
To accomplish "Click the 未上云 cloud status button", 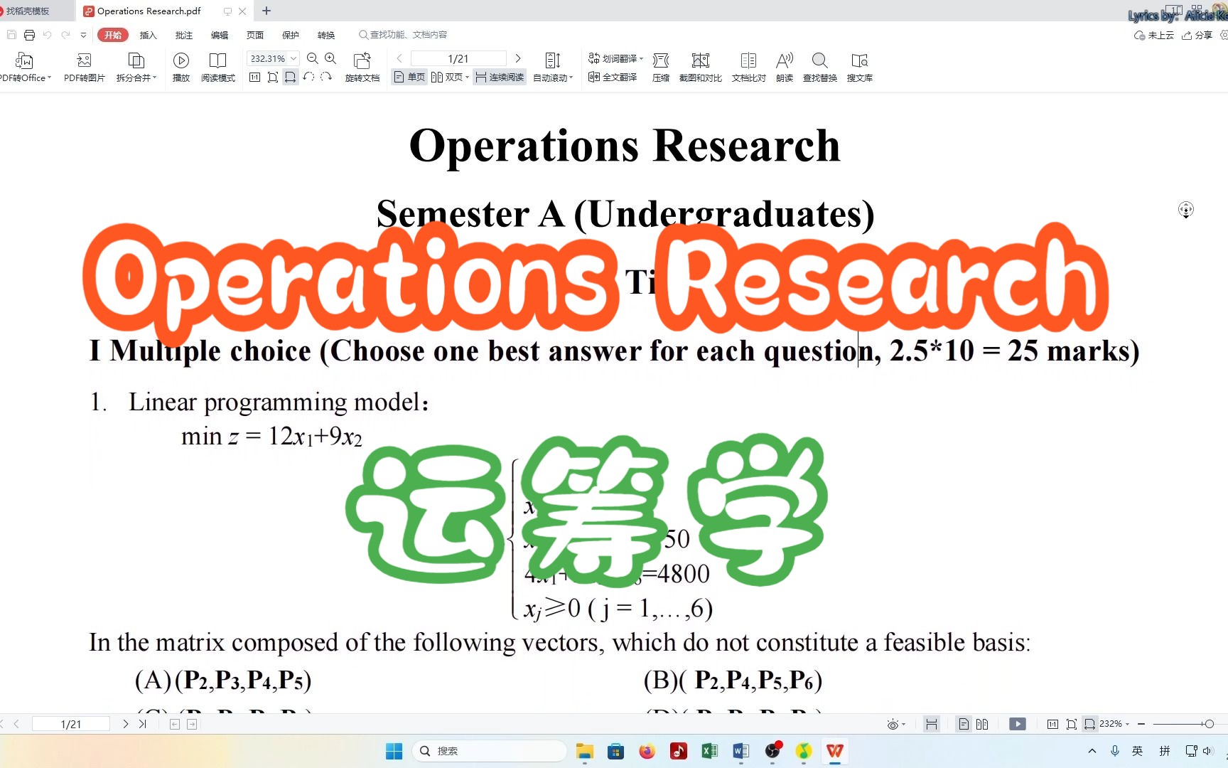I will coord(1154,35).
